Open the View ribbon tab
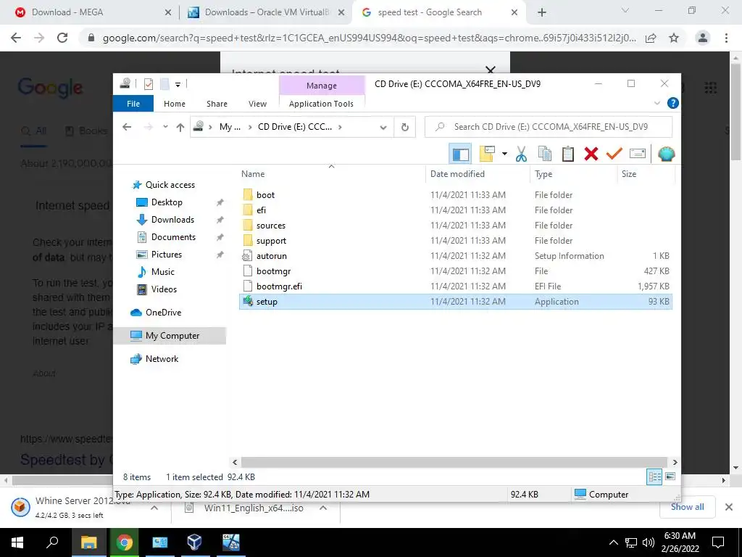The image size is (742, 557). coord(257,103)
